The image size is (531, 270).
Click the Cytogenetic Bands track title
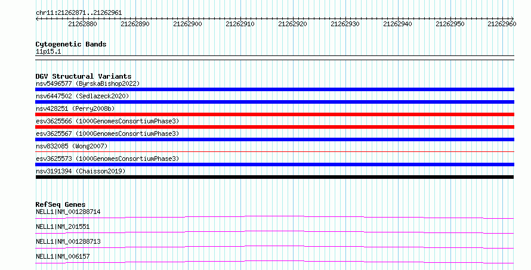pos(71,44)
